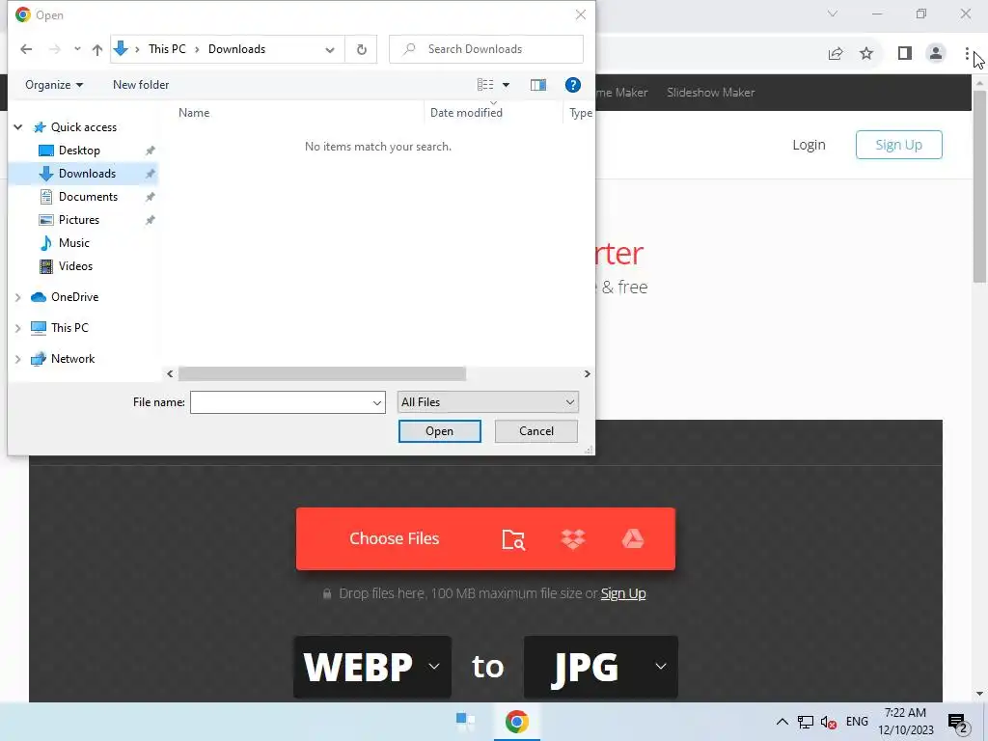Open the File name history dropdown
The width and height of the screenshot is (988, 741).
click(x=377, y=402)
